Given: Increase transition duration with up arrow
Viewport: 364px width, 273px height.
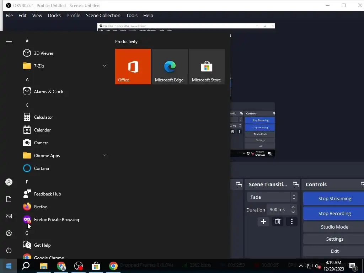Looking at the screenshot, I should pos(293,207).
